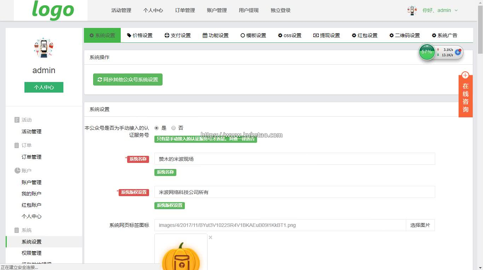Click the green logo image
This screenshot has width=483, height=270.
coord(53,10)
